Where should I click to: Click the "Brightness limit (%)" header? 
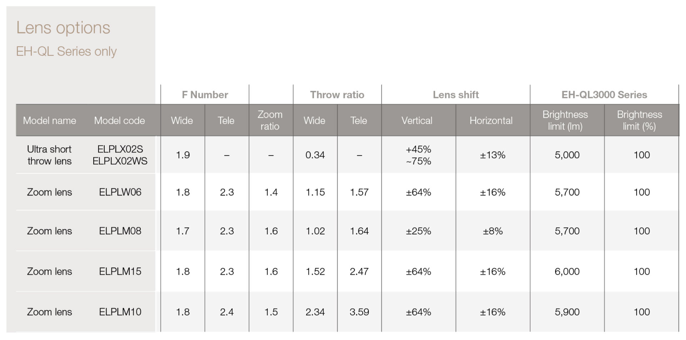tap(639, 120)
